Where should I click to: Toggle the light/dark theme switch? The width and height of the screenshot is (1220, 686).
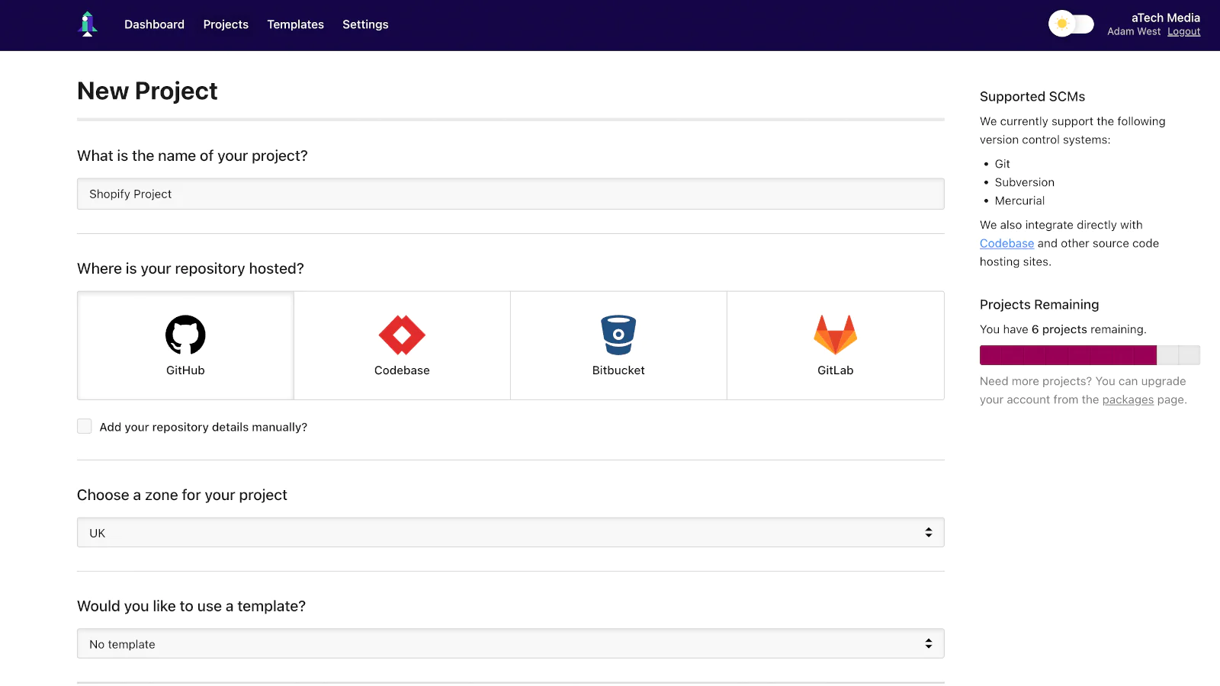pos(1071,24)
